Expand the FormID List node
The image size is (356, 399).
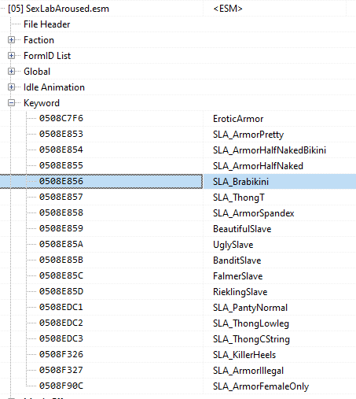pyautogui.click(x=11, y=56)
